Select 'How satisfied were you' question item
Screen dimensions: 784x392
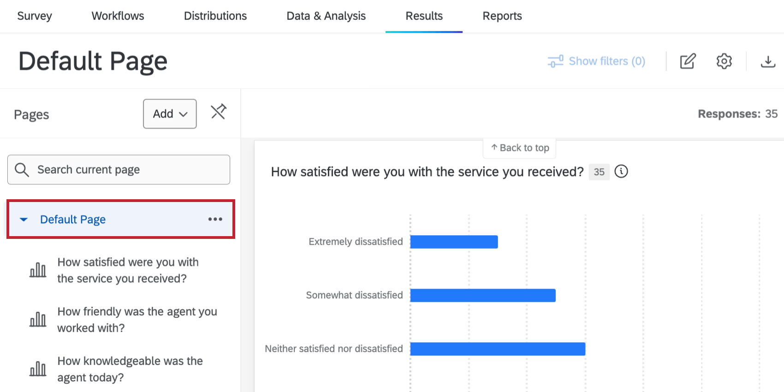128,270
